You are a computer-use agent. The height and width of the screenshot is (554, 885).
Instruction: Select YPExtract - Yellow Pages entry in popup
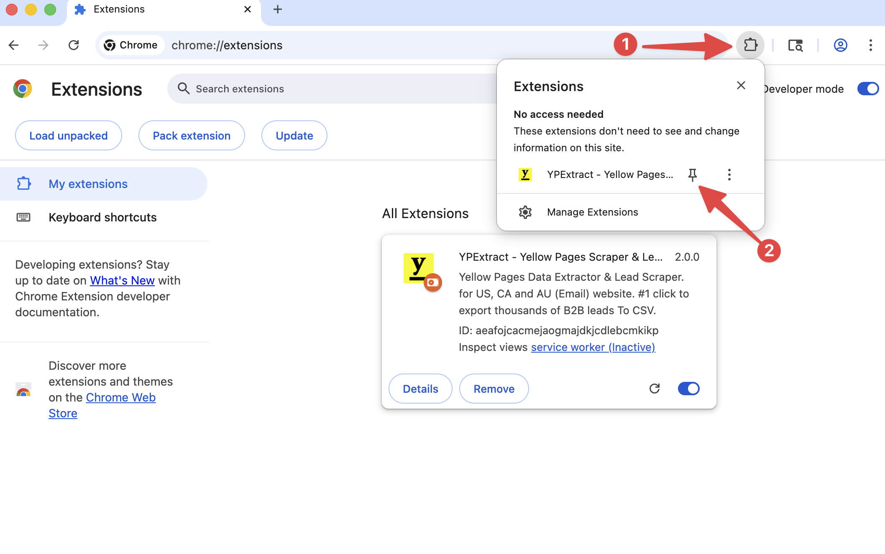[x=610, y=175]
